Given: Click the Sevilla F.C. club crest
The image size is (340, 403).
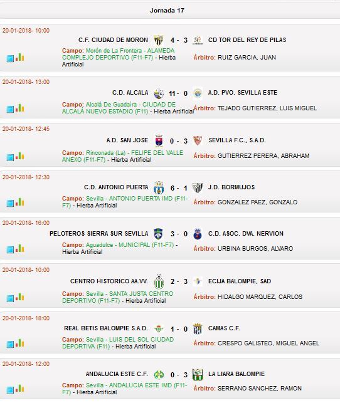Looking at the screenshot, I should pos(198,140).
